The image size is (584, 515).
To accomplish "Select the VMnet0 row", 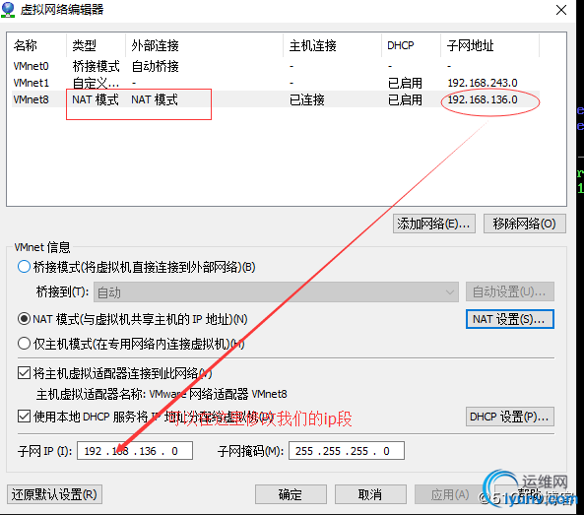I will click(x=276, y=66).
